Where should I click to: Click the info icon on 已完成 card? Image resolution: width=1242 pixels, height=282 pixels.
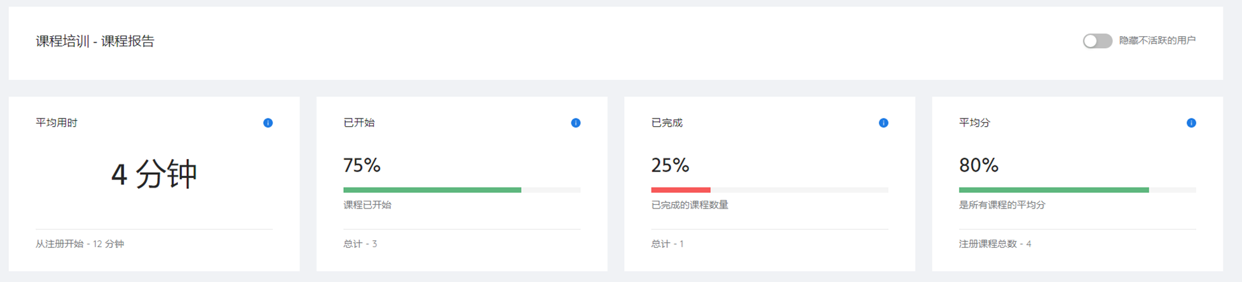(883, 123)
